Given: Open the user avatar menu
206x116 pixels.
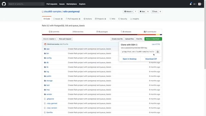Looking at the screenshot, I should click(200, 4).
